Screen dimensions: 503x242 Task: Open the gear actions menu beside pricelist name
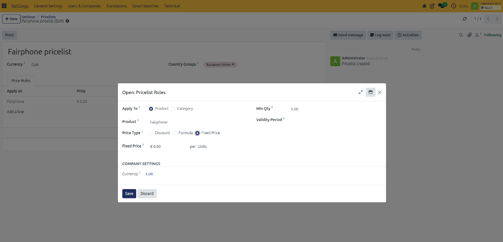point(67,21)
